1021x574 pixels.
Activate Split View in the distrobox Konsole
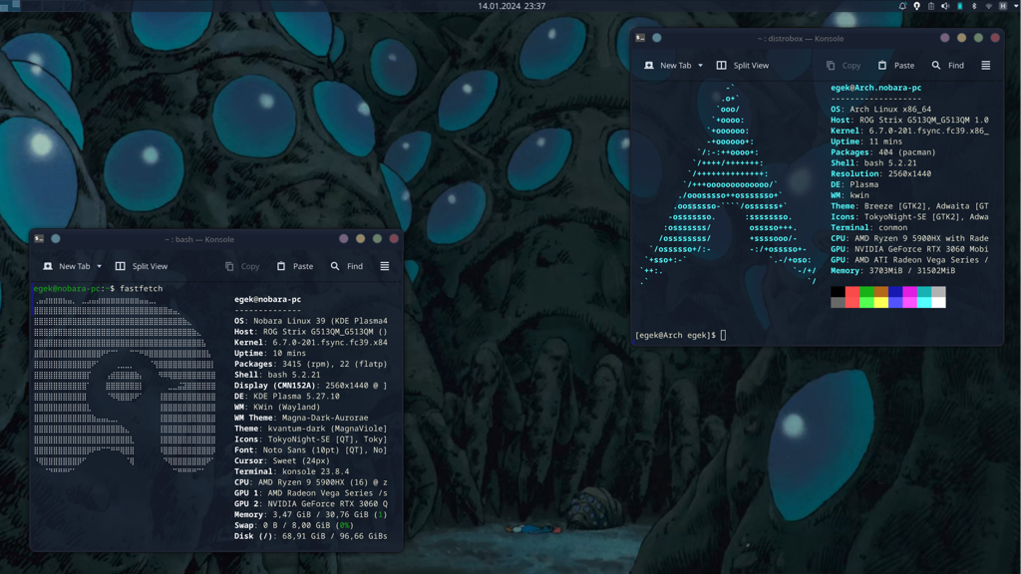pos(742,65)
